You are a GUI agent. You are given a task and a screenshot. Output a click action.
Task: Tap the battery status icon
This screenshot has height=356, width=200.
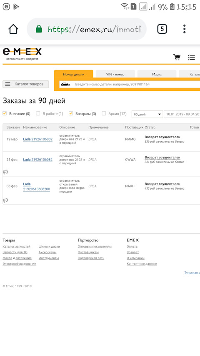172,7
